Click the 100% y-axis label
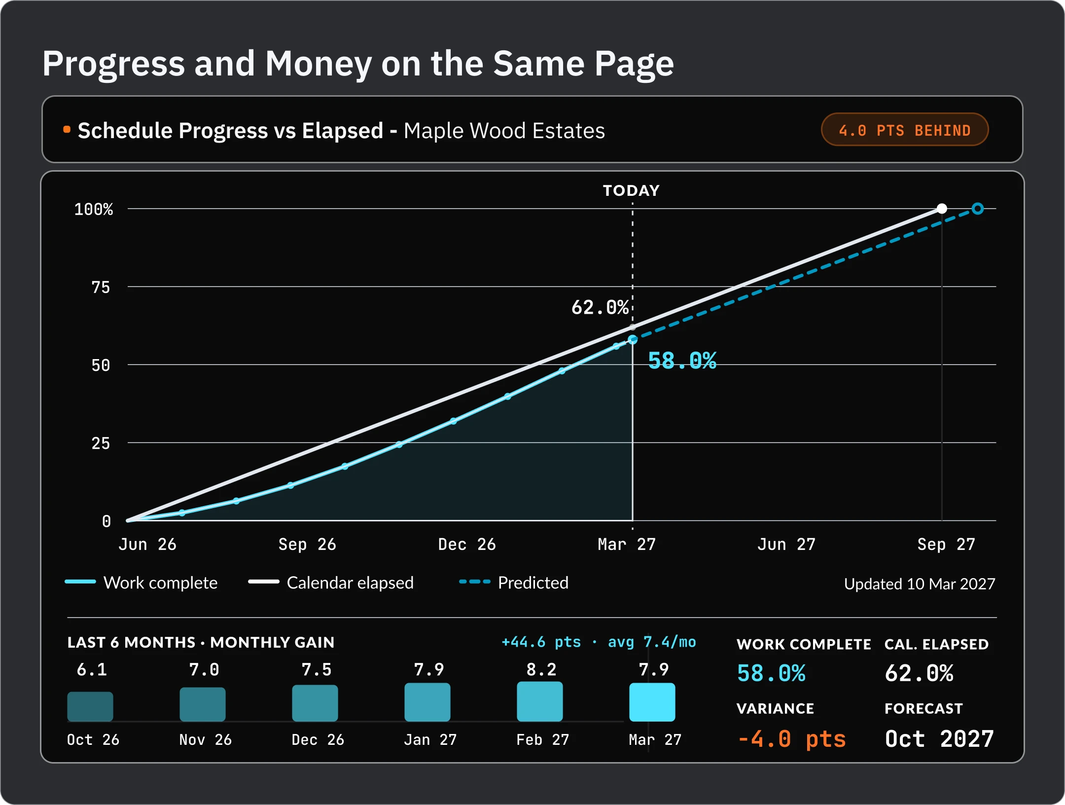Screen dimensions: 1065x805 point(94,209)
